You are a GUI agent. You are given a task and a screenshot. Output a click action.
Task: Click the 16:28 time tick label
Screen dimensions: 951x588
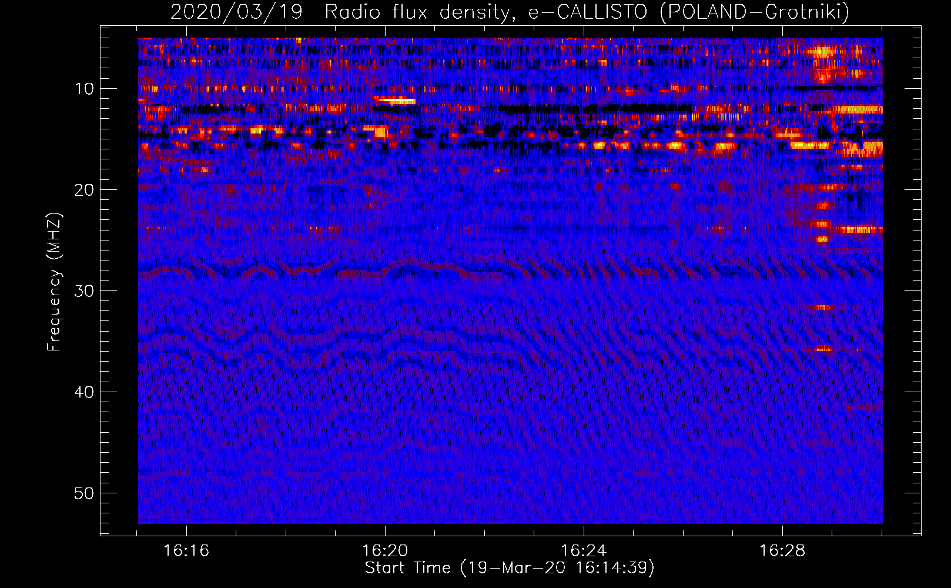coord(782,551)
